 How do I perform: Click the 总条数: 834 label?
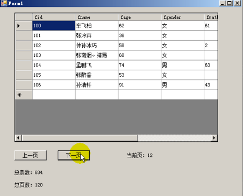[x=28, y=172]
